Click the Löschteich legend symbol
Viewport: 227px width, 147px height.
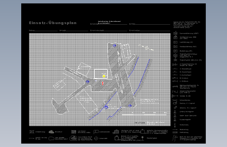pyautogui.click(x=116, y=132)
